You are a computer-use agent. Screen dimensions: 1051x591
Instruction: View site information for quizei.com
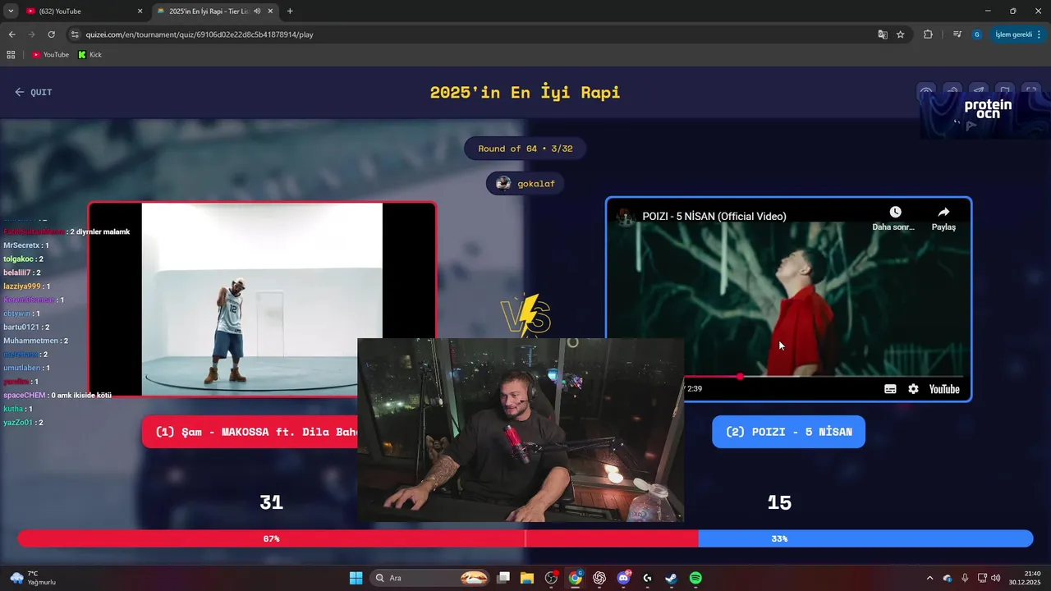pyautogui.click(x=75, y=34)
